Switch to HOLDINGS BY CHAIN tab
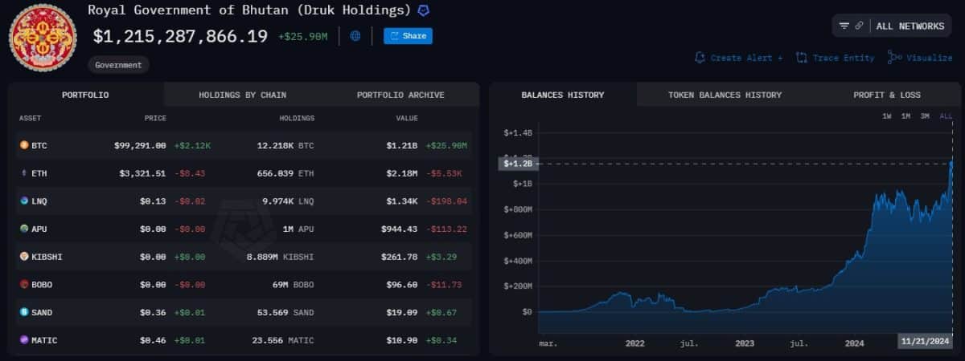Viewport: 965px width, 361px height. 242,95
